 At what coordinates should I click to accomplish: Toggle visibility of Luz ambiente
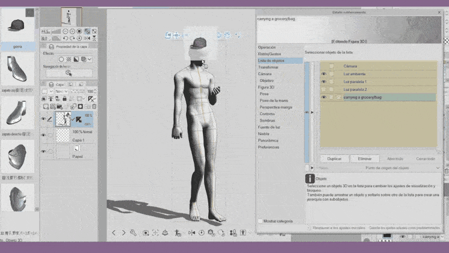point(324,74)
